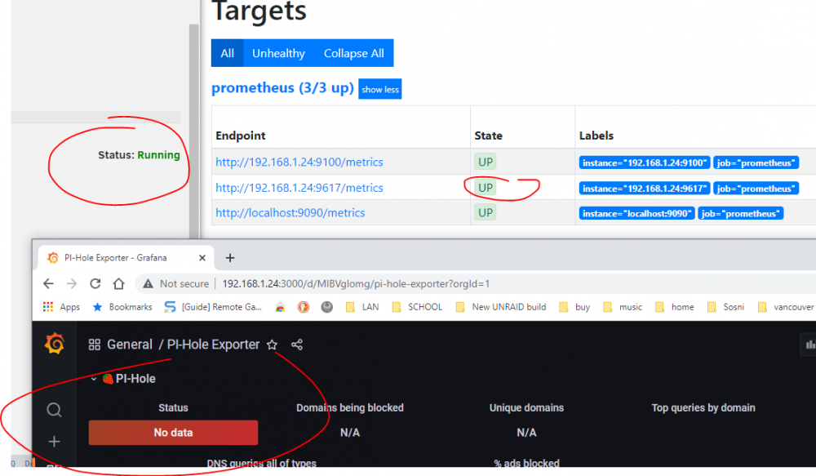Open the General folder breadcrumb
The width and height of the screenshot is (816, 476).
point(130,345)
